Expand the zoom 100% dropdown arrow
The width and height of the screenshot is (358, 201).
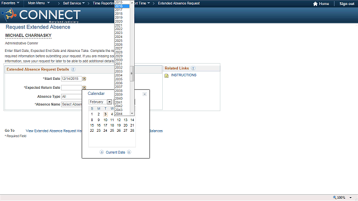pos(351,198)
